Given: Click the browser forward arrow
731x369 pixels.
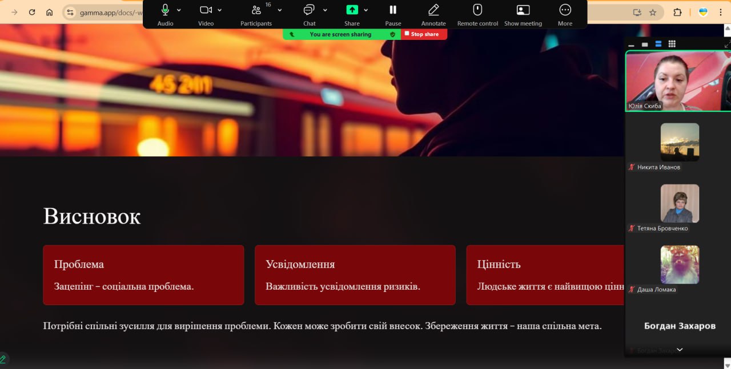Looking at the screenshot, I should (x=14, y=12).
